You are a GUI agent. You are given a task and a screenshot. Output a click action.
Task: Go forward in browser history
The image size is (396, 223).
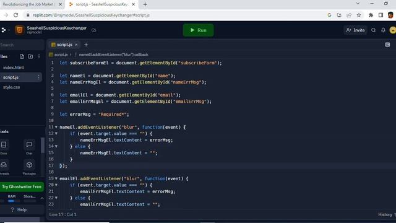tap(6, 15)
